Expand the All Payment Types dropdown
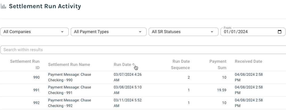The image size is (286, 112). (109, 32)
